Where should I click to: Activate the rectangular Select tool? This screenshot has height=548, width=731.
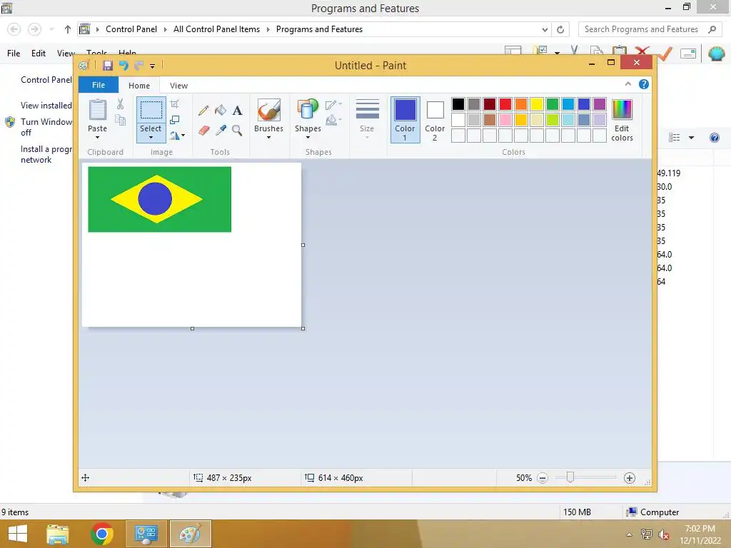pos(151,110)
